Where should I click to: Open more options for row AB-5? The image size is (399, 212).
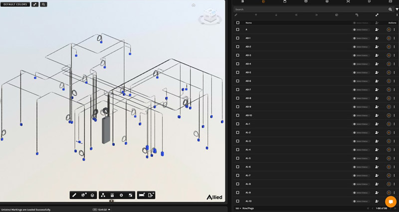click(x=394, y=72)
